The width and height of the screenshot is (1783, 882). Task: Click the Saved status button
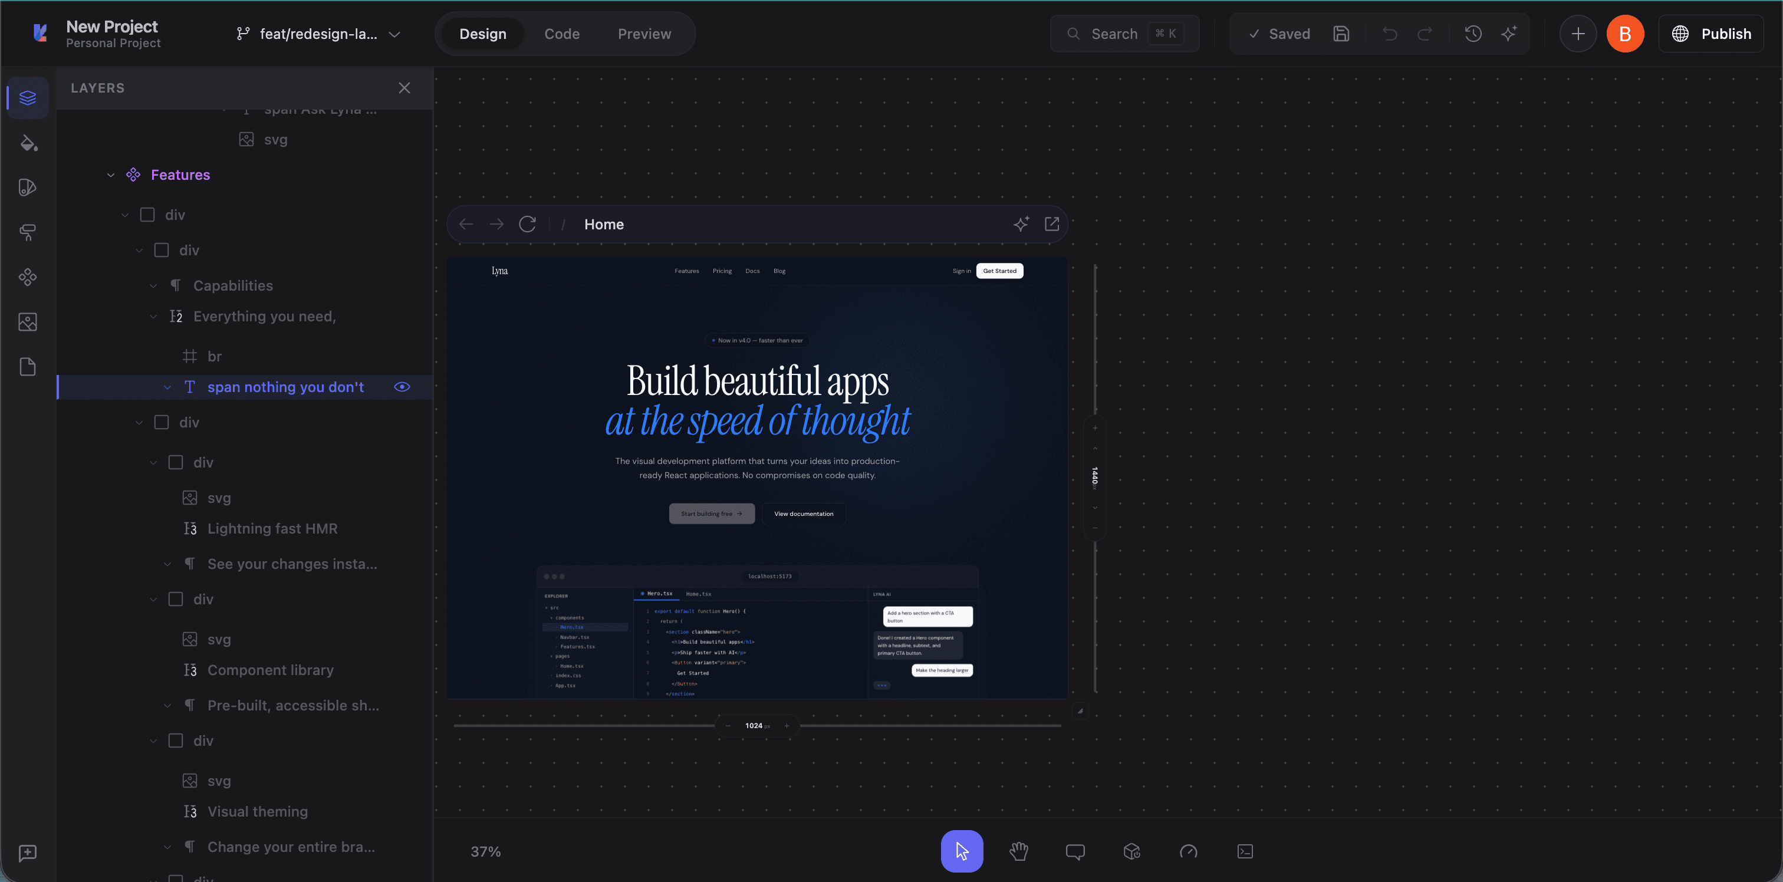pos(1279,33)
